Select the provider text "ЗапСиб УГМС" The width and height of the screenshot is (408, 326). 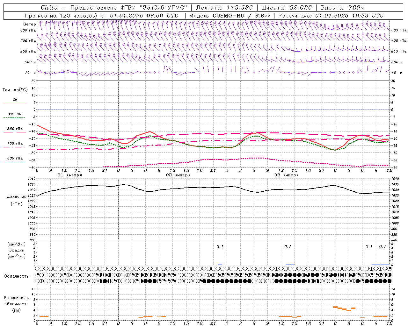tap(163, 8)
